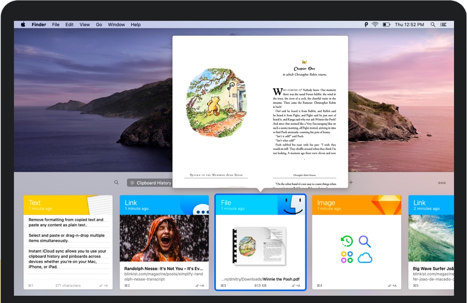Click the Notes icon on Text card
Screen dimensions: 467x303
coord(100,205)
